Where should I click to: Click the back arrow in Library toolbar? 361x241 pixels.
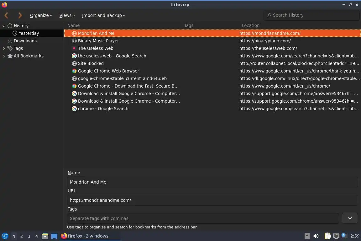click(x=6, y=15)
